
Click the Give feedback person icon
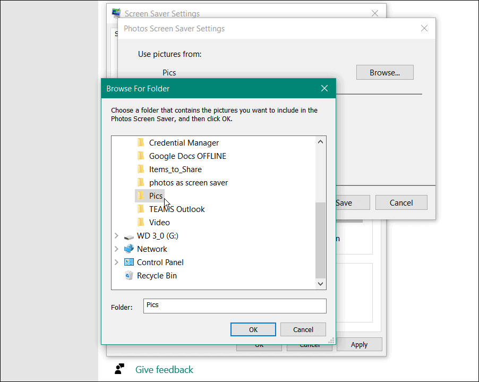coord(119,369)
